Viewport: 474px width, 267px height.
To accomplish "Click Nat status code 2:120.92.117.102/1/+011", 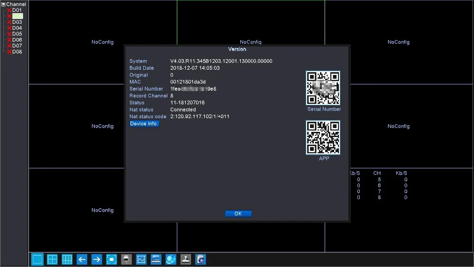I will pyautogui.click(x=200, y=116).
